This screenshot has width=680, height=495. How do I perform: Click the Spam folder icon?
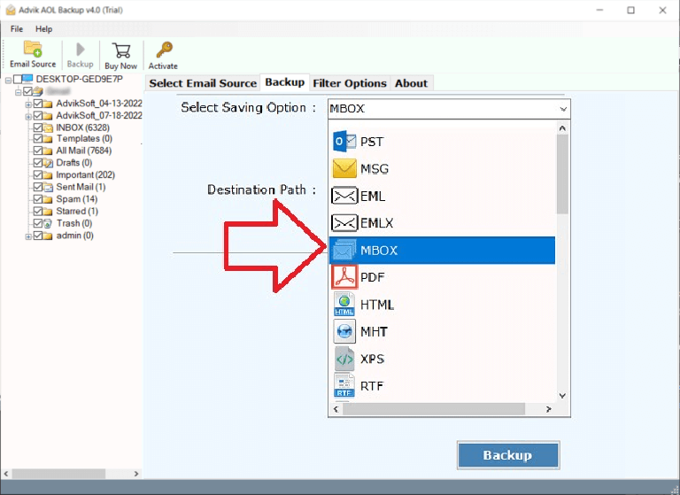48,199
